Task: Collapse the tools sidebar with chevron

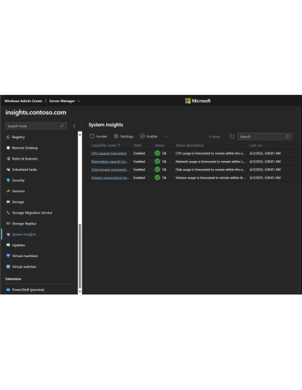Action: pos(74,126)
